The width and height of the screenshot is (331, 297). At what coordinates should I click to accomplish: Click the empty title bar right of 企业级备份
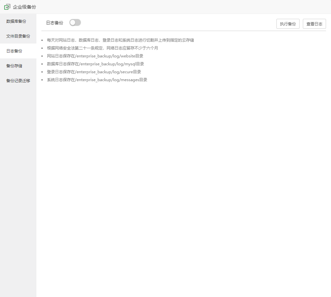pos(182,7)
